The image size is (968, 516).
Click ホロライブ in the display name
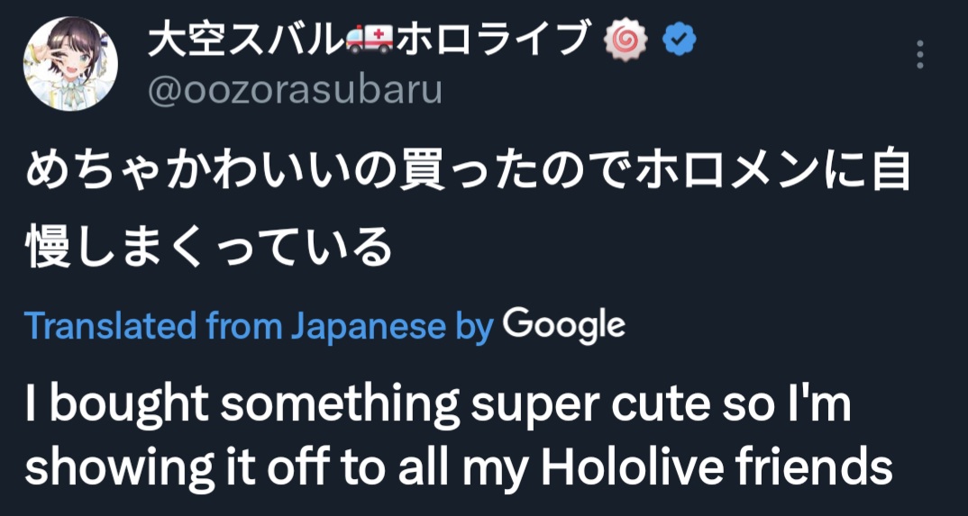click(489, 41)
